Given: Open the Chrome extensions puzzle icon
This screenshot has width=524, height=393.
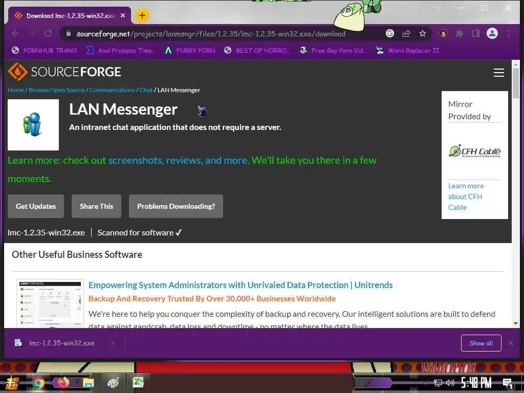Looking at the screenshot, I should click(460, 33).
